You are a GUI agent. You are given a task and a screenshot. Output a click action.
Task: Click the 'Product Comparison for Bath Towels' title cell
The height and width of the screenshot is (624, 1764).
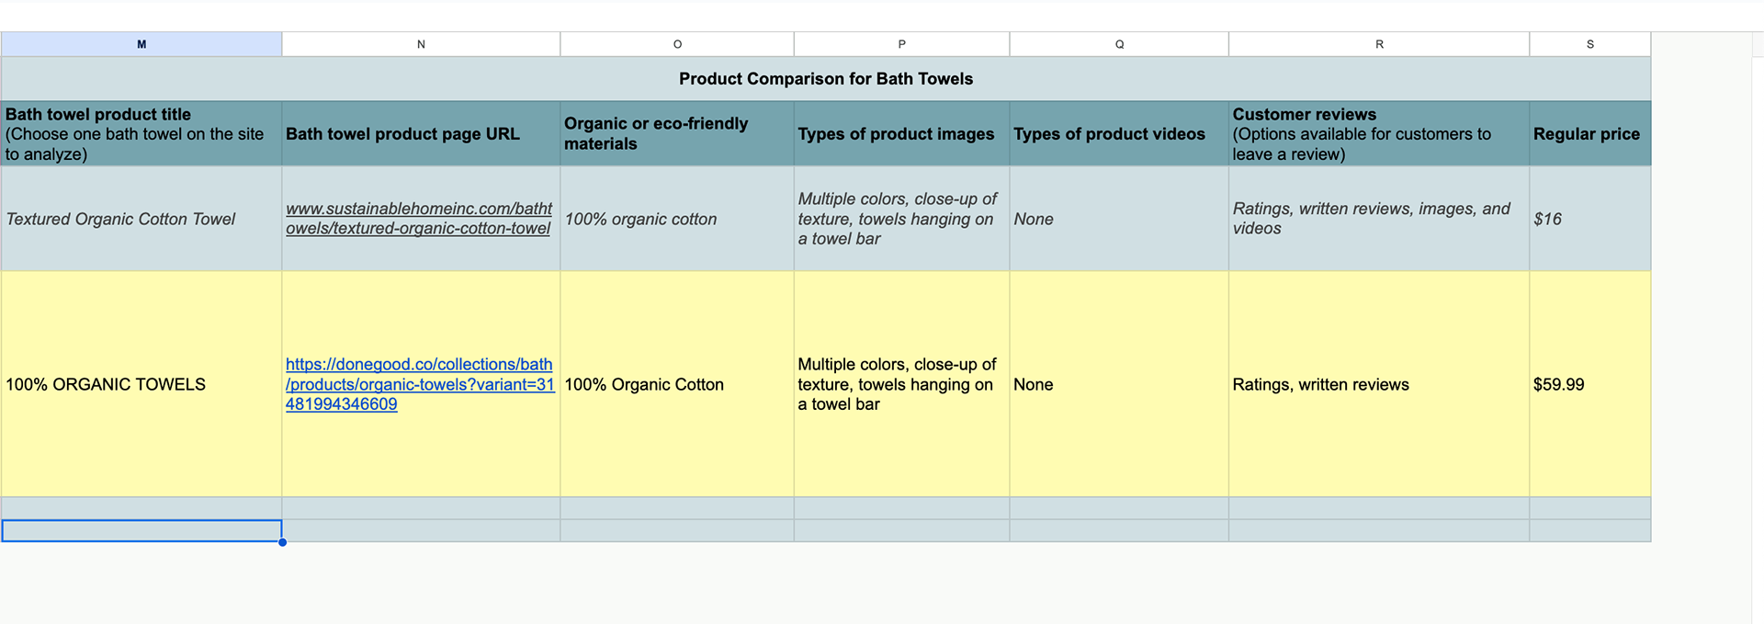tap(826, 79)
